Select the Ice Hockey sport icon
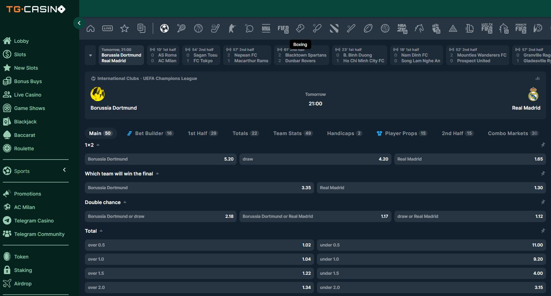The image size is (551, 296). pyautogui.click(x=215, y=28)
